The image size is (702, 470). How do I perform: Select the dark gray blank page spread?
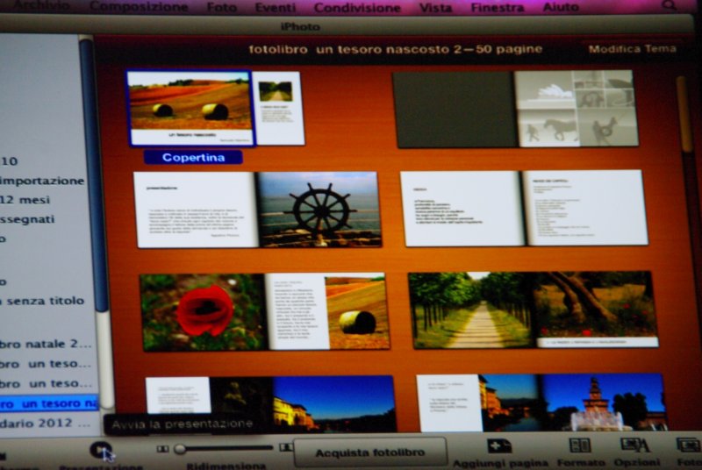tap(455, 110)
